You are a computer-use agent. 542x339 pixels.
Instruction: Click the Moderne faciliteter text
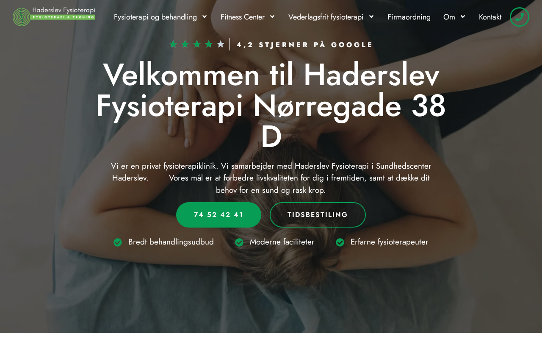(x=282, y=242)
